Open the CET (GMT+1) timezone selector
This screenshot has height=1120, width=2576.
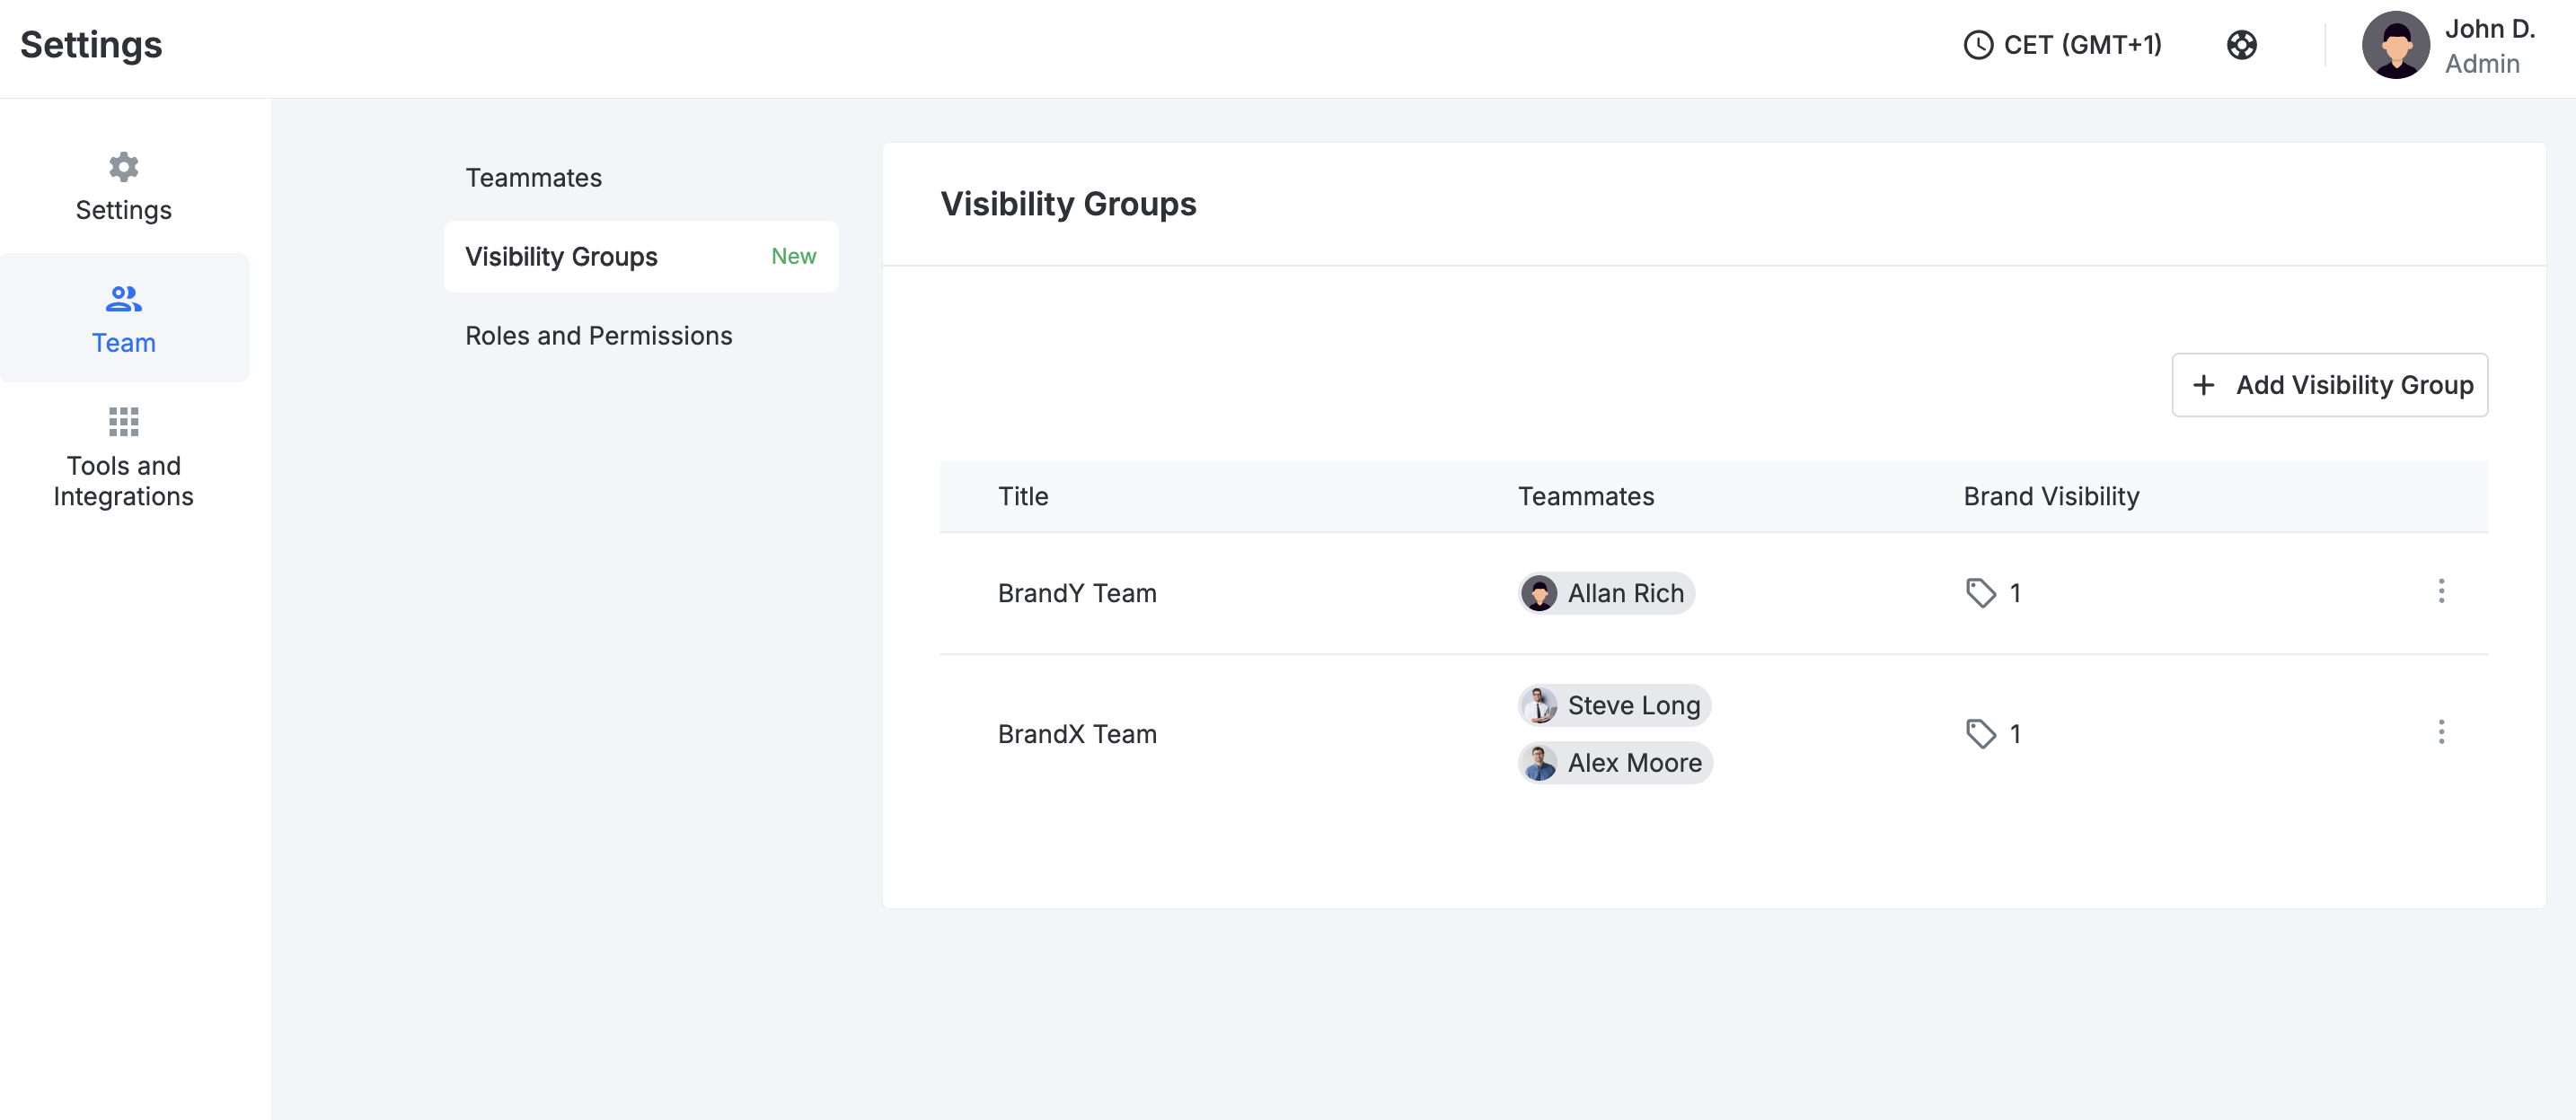click(x=2062, y=45)
